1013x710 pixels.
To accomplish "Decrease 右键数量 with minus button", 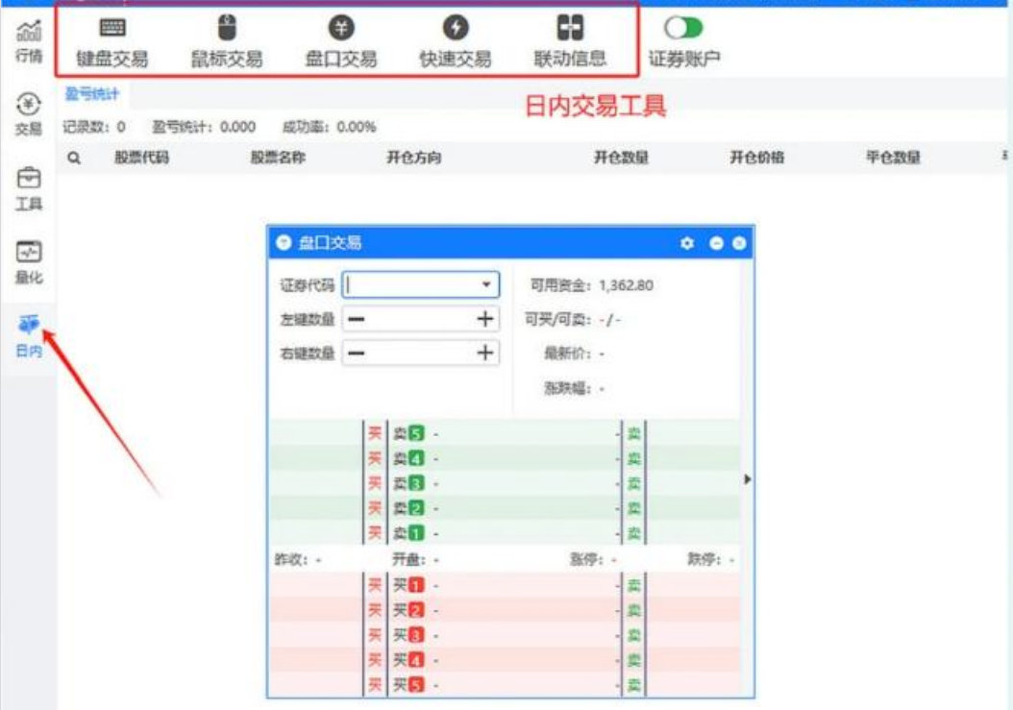I will point(356,354).
